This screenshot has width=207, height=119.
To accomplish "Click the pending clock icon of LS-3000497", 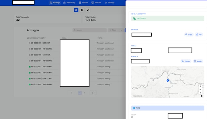I will click(x=30, y=43).
